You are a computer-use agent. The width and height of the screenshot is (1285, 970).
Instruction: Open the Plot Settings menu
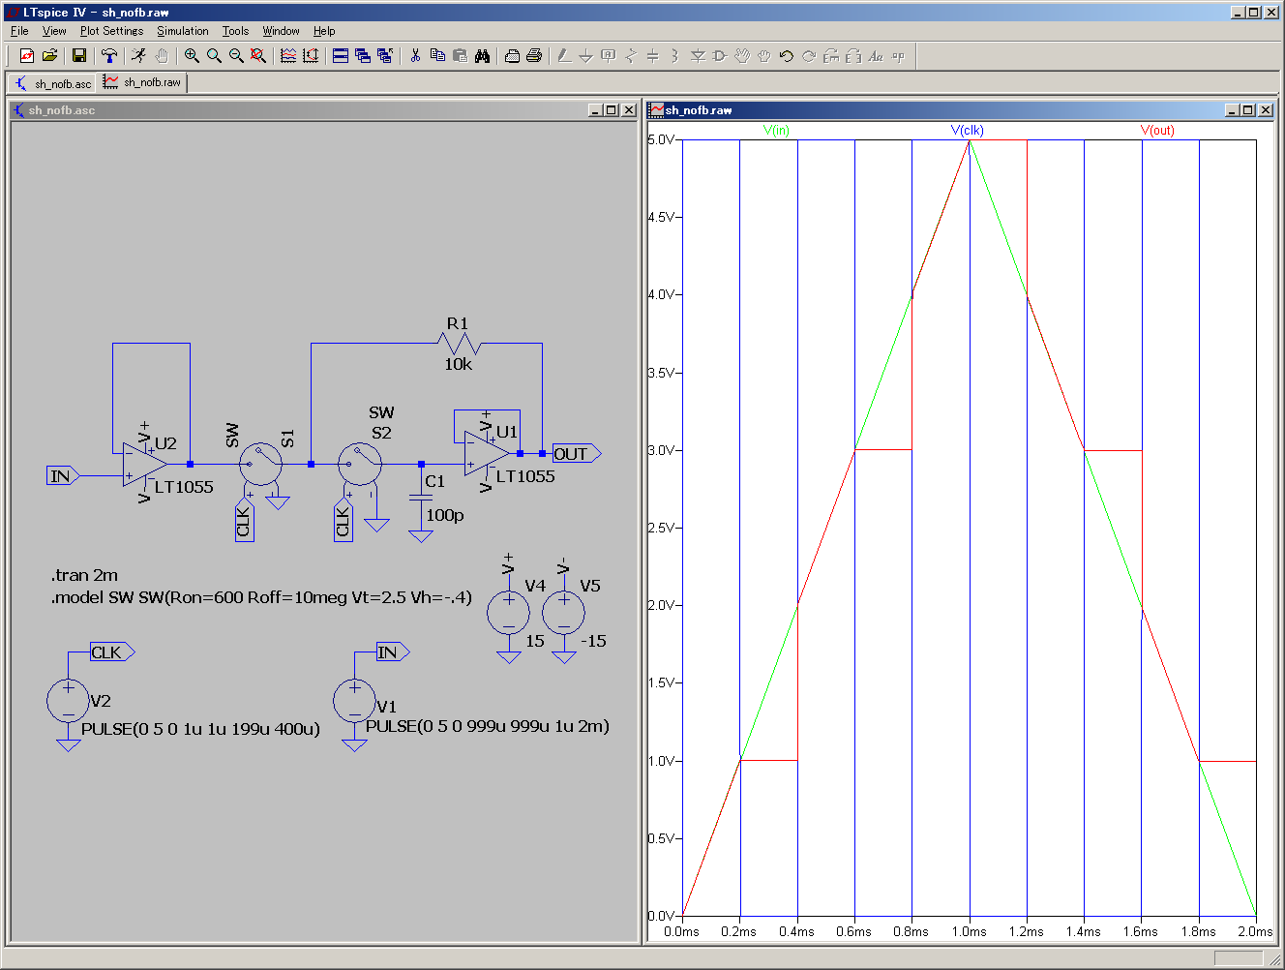(x=111, y=31)
